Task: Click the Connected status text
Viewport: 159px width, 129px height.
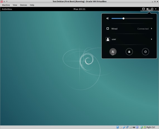Action: (143, 29)
